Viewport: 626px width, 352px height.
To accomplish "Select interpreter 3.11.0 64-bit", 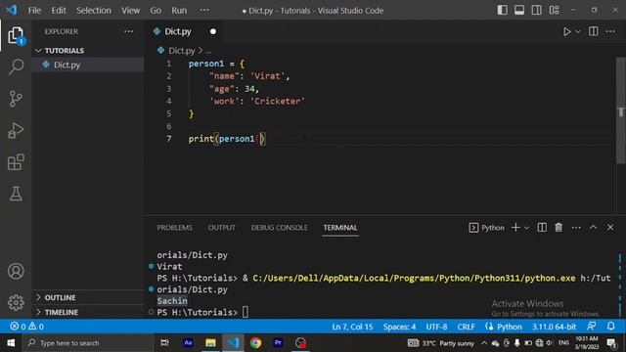I will click(554, 327).
